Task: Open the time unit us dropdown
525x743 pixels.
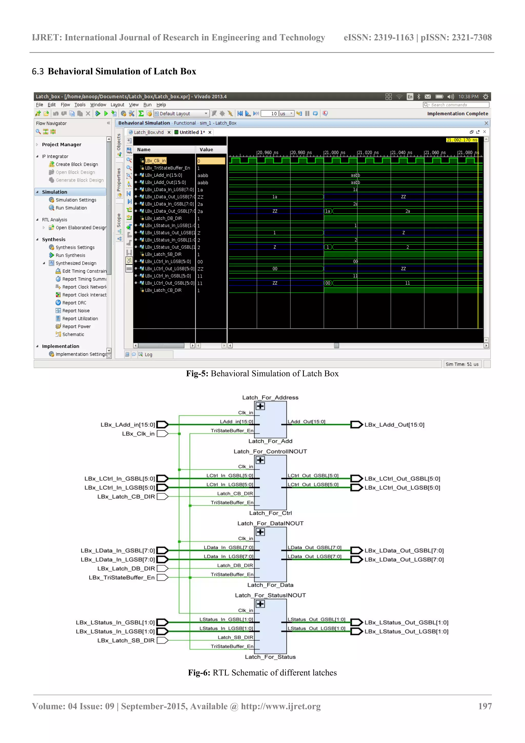Action: [x=291, y=114]
